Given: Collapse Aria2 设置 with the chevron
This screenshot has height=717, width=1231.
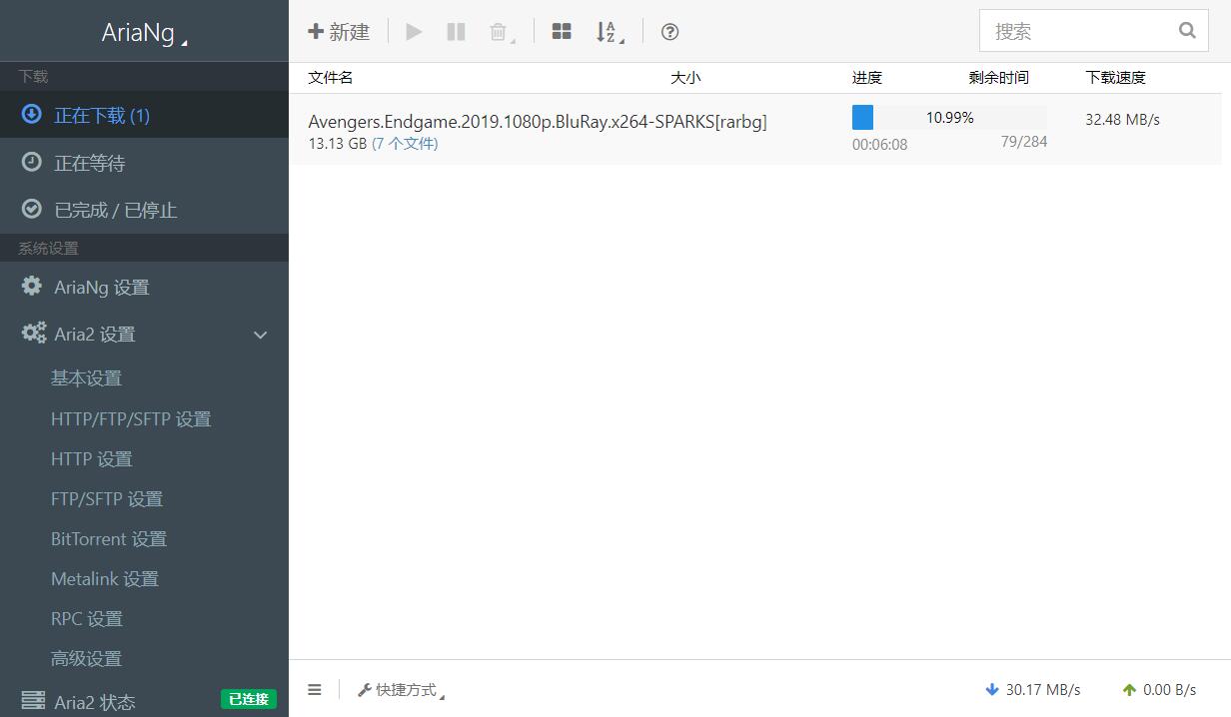Looking at the screenshot, I should click(261, 335).
